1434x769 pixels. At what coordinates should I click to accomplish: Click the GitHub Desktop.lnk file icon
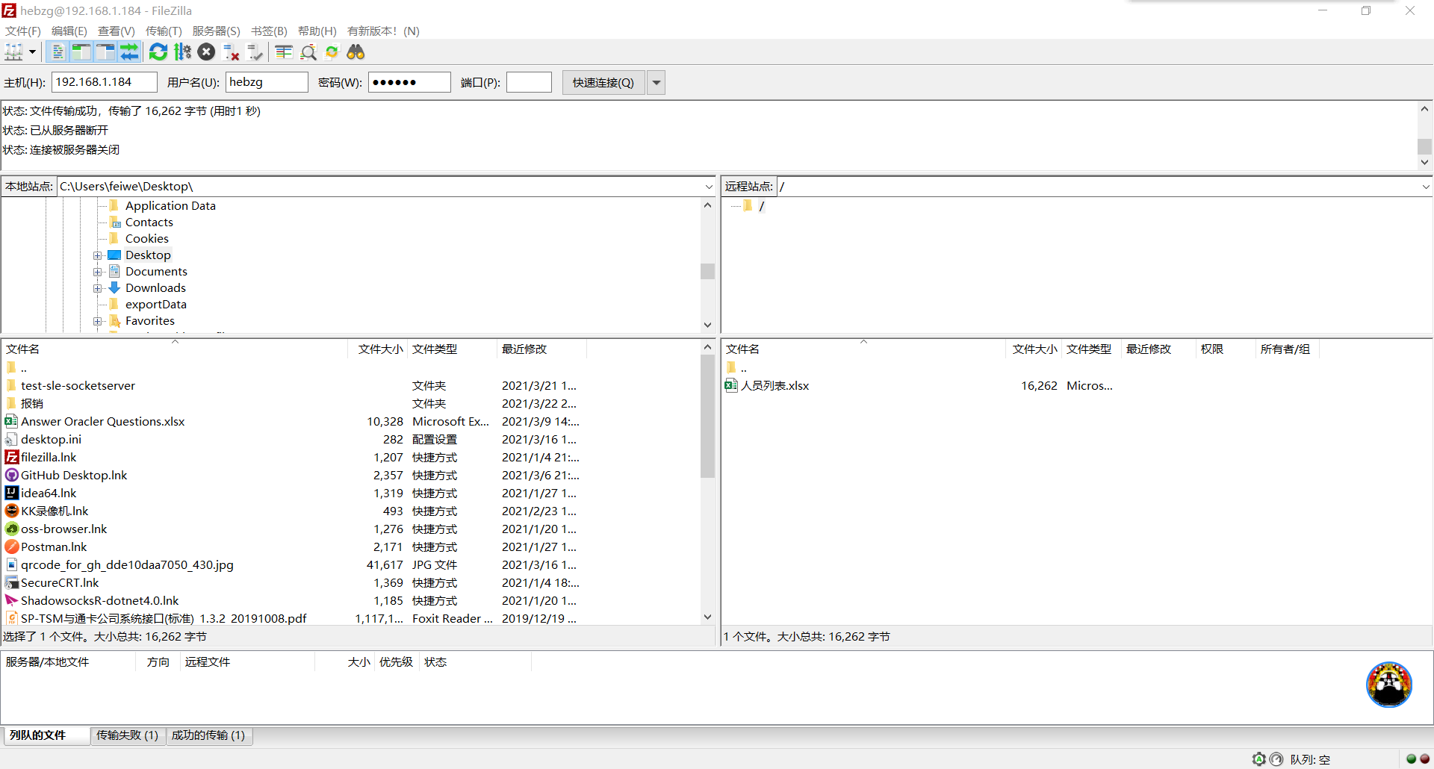tap(11, 475)
